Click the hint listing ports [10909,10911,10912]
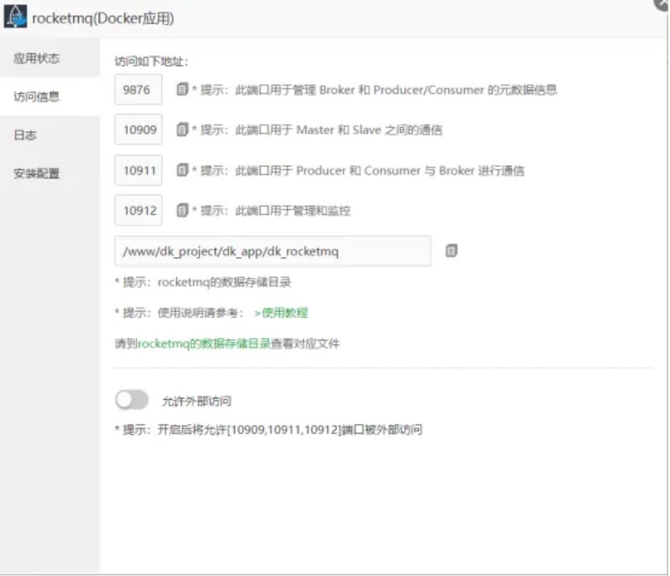670x576 pixels. 268,430
